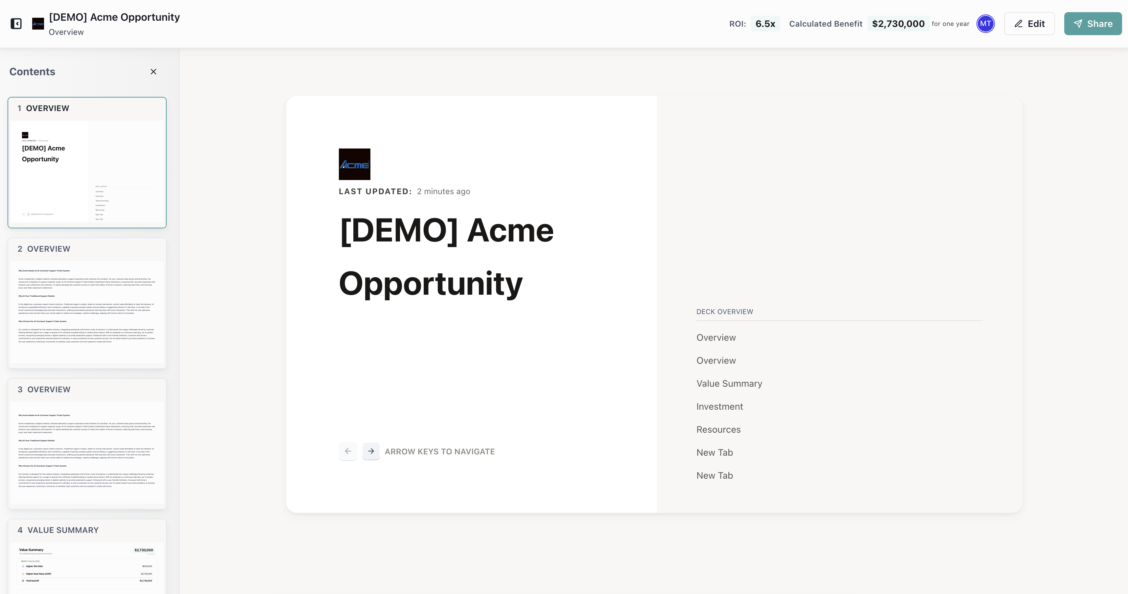Screen dimensions: 1128x594
Task: Click the Share button
Action: (1093, 24)
